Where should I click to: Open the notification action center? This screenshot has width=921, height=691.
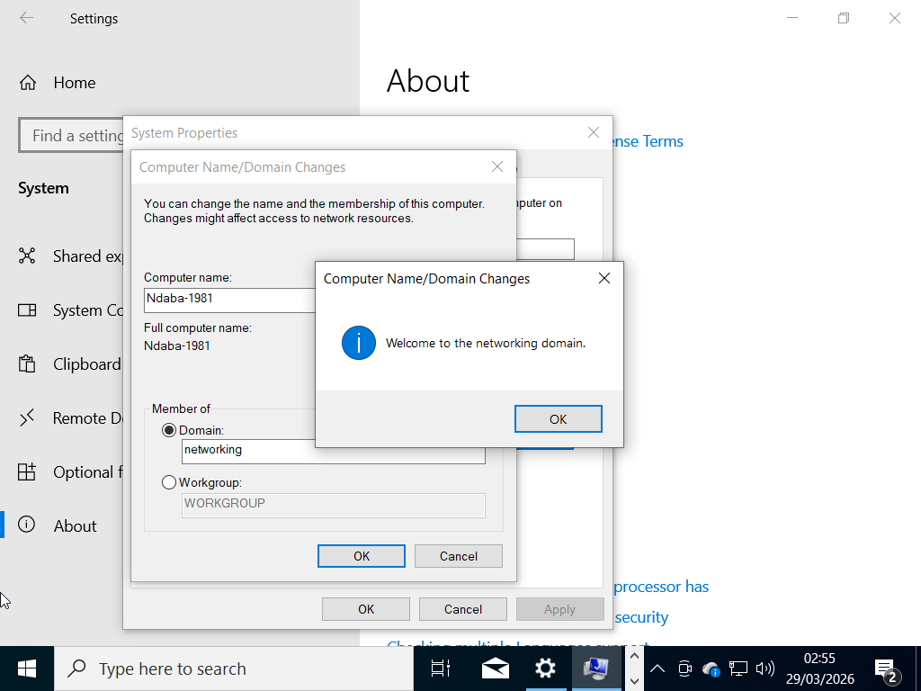click(x=886, y=669)
